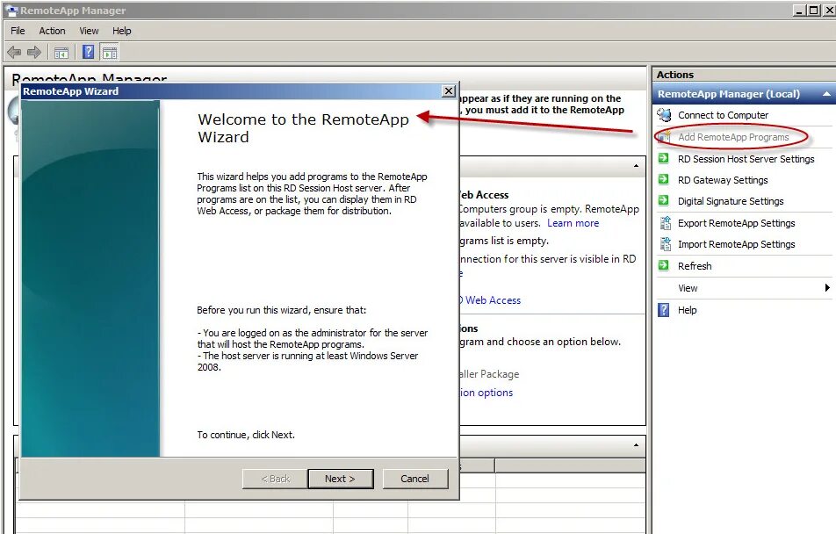
Task: Click the Digital Signature Settings green icon
Action: (664, 200)
